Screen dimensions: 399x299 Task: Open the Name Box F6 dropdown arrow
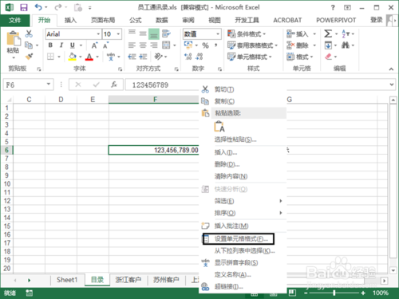49,85
